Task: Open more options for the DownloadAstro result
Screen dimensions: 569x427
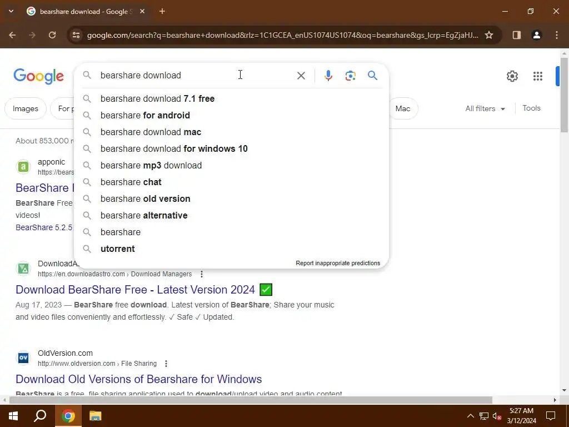Action: [x=202, y=274]
